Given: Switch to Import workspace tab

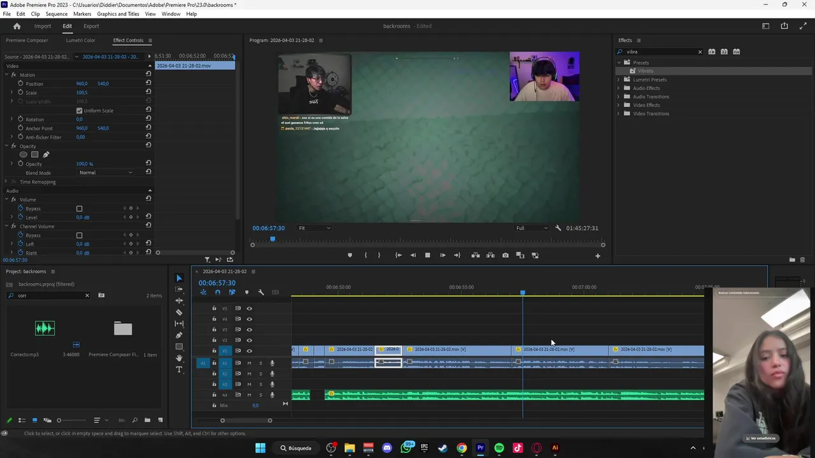Looking at the screenshot, I should [43, 26].
